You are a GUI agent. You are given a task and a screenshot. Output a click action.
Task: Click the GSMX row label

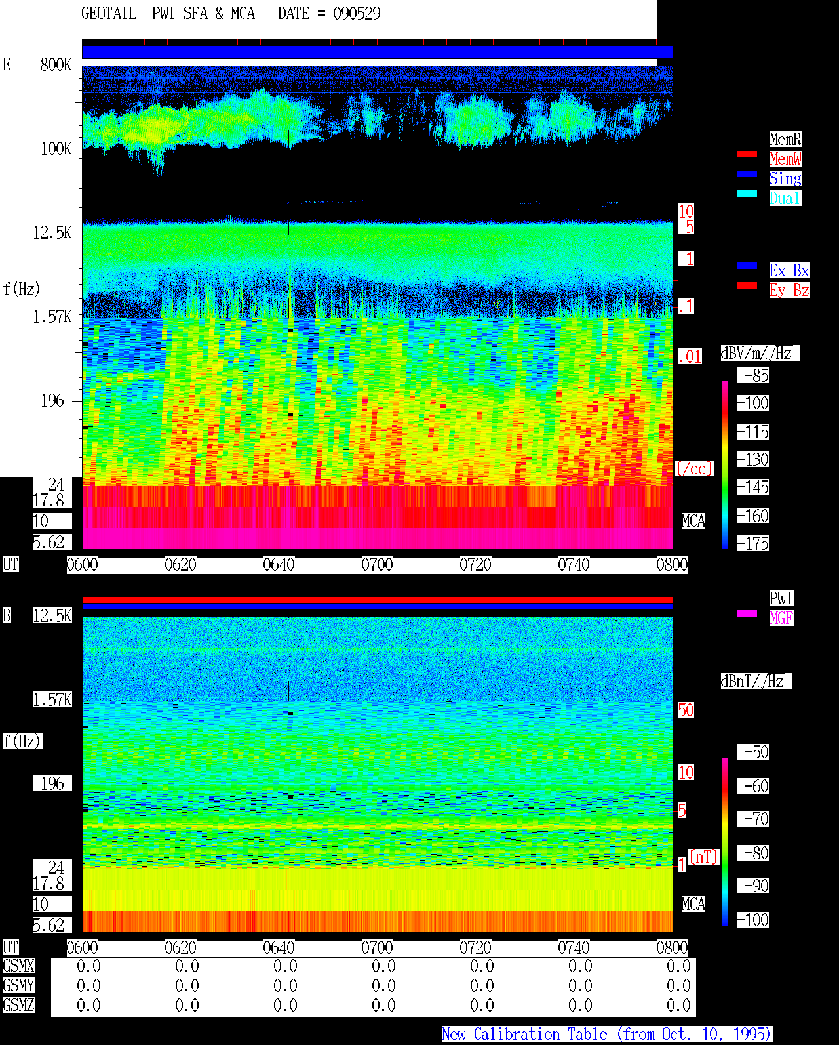[x=18, y=966]
